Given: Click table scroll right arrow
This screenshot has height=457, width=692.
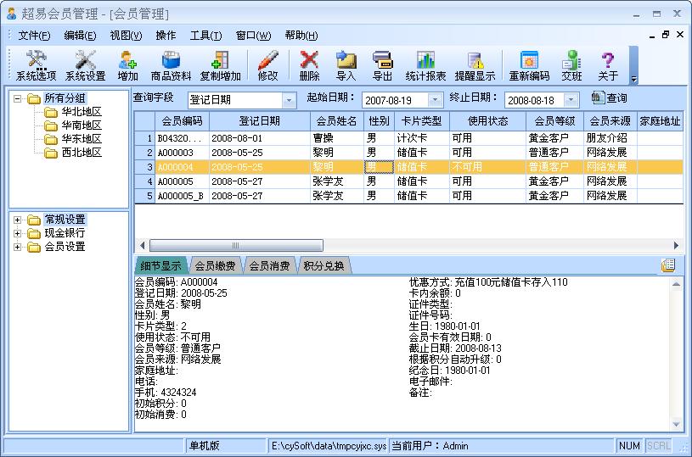Looking at the screenshot, I should tap(676, 246).
